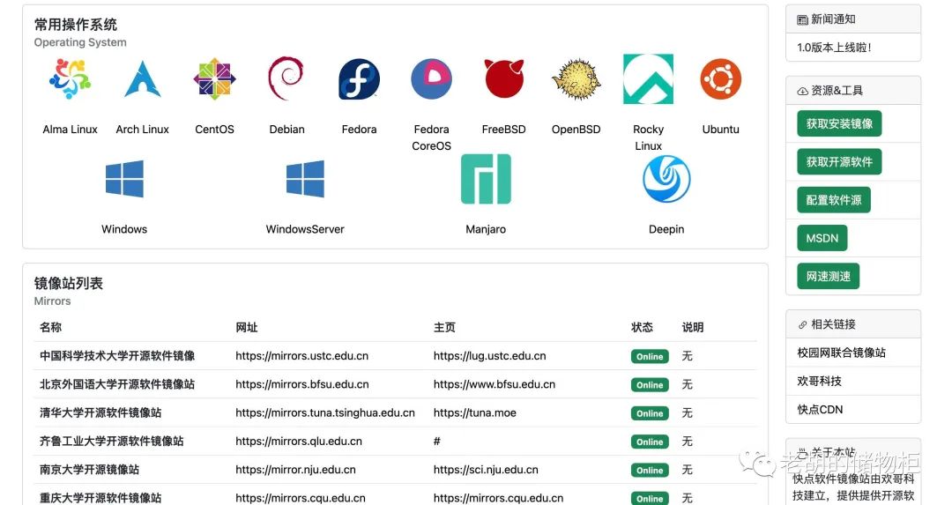Open the Deepin logo icon
This screenshot has height=505, width=952.
tap(666, 179)
